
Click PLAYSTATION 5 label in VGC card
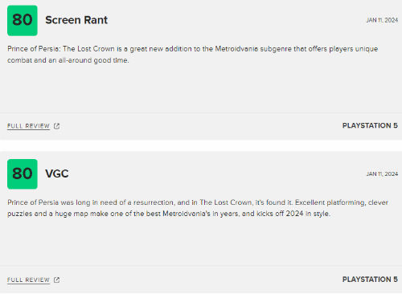pos(370,280)
